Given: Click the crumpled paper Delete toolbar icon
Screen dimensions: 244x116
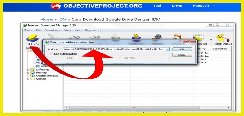Looking at the screenshot, I should (x=116, y=38).
